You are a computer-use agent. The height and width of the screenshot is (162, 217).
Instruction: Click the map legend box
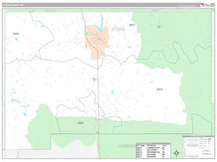pos(198,147)
